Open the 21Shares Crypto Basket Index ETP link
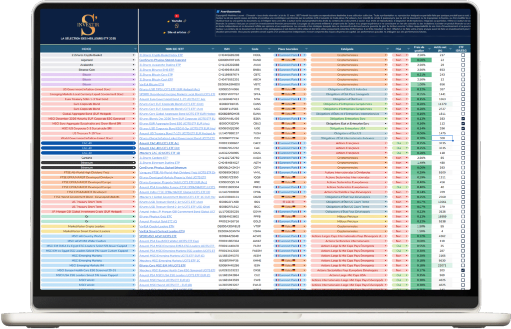Viewport: 511px width, 329px height. [161, 55]
